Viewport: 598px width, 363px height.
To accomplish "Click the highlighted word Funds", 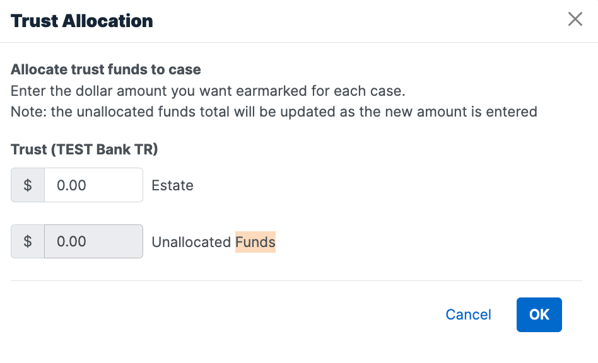I will pyautogui.click(x=255, y=242).
